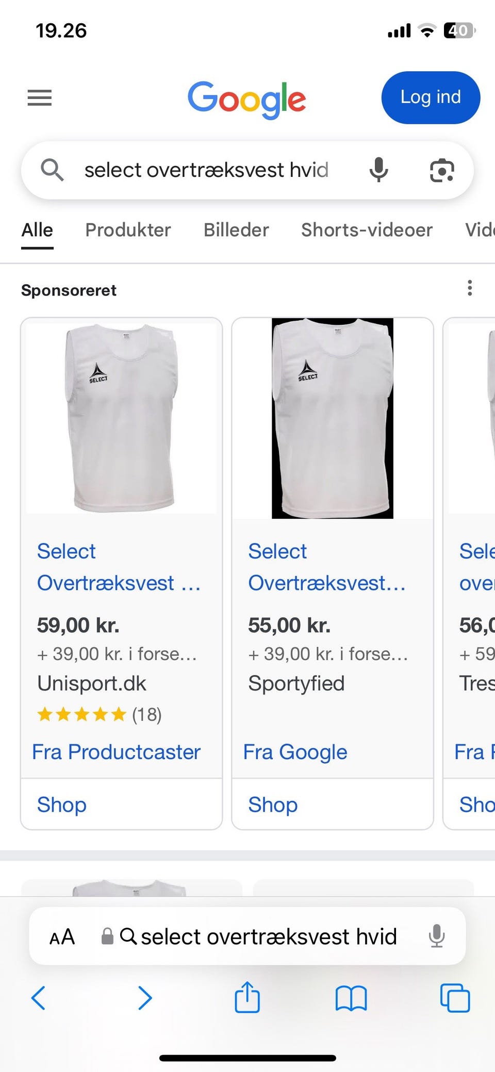Tap the Google search text field
495x1072 pixels.
(206, 170)
